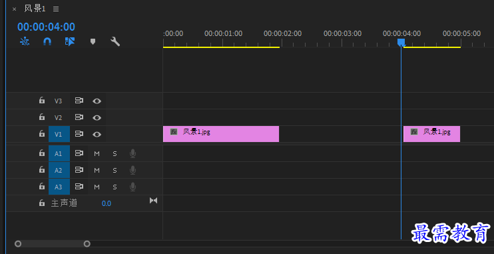
Task: Mute the A1 audio track
Action: (x=97, y=153)
